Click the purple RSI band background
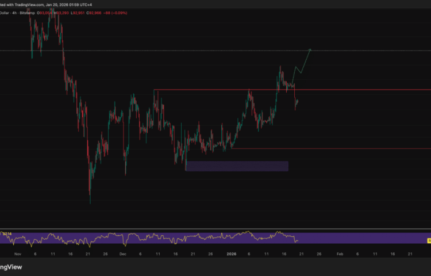The height and width of the screenshot is (276, 431). 356,238
